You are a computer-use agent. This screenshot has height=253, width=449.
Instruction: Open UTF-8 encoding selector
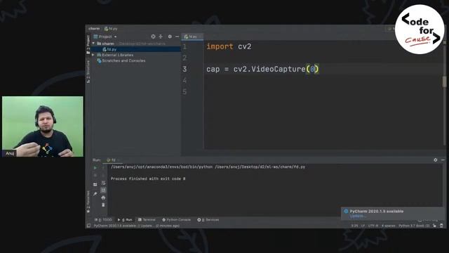click(x=373, y=226)
